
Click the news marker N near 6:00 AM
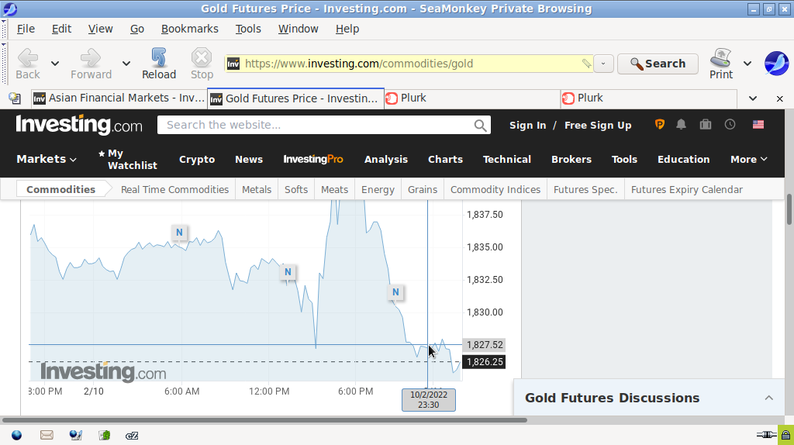(x=179, y=233)
